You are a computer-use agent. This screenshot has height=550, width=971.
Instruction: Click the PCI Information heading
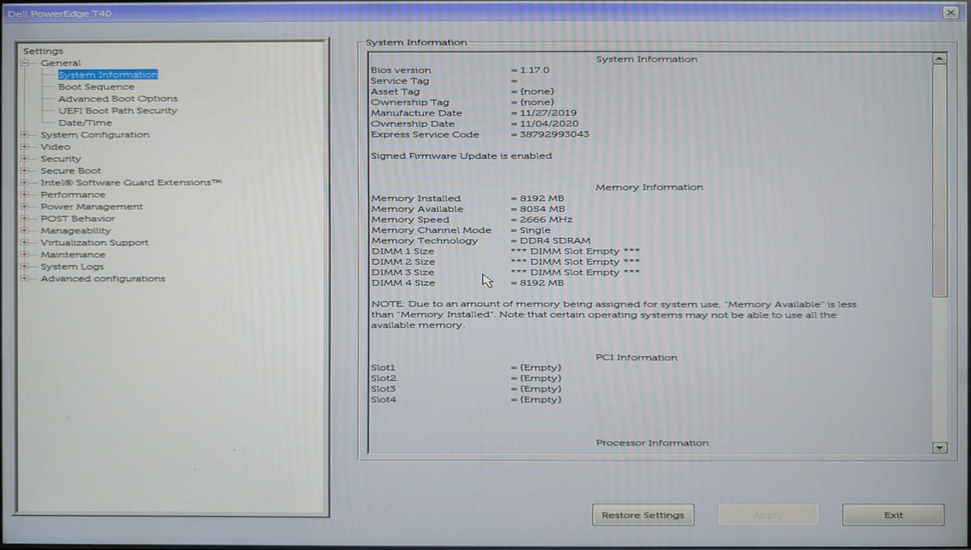coord(637,357)
